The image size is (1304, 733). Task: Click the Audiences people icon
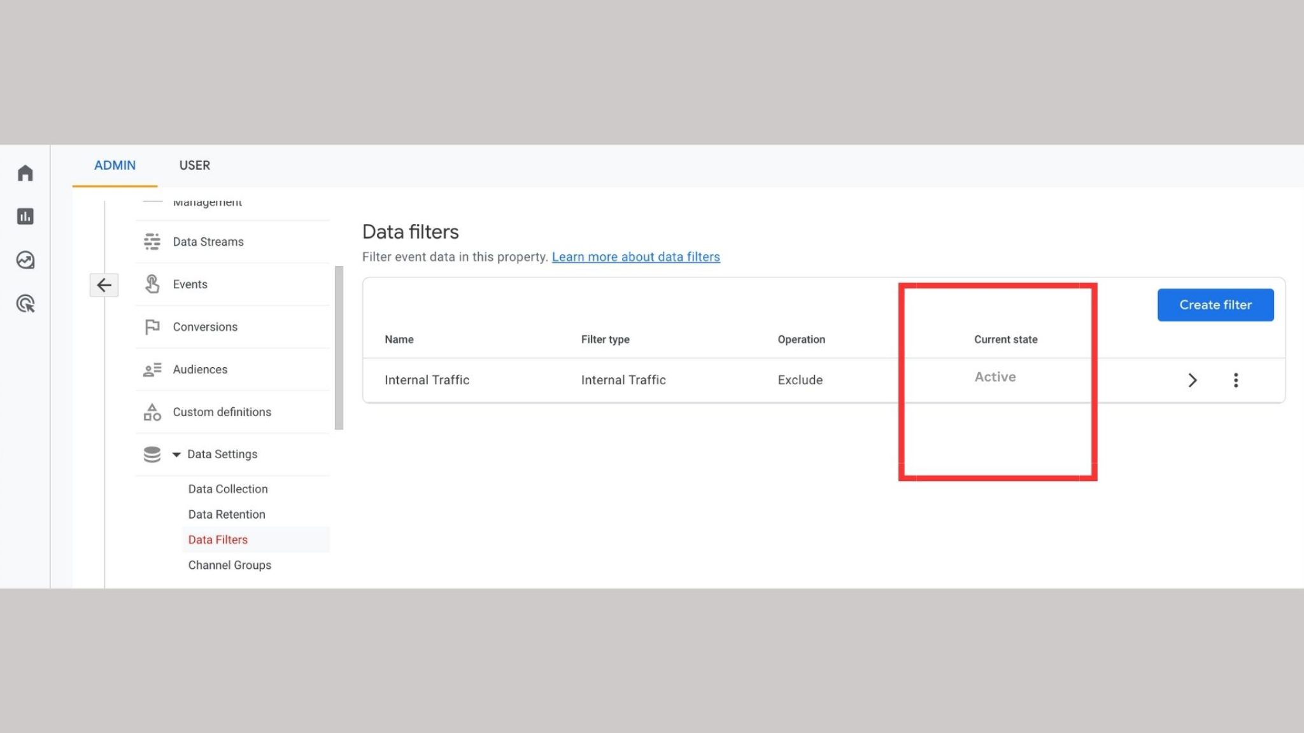[152, 370]
